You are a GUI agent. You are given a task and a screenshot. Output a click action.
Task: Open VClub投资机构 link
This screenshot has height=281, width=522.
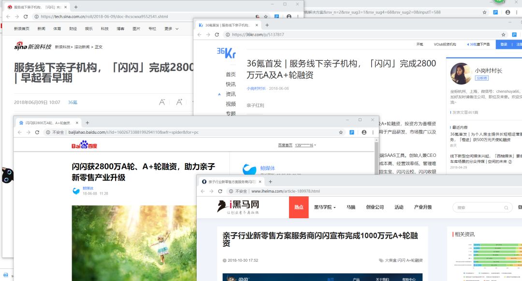click(445, 44)
